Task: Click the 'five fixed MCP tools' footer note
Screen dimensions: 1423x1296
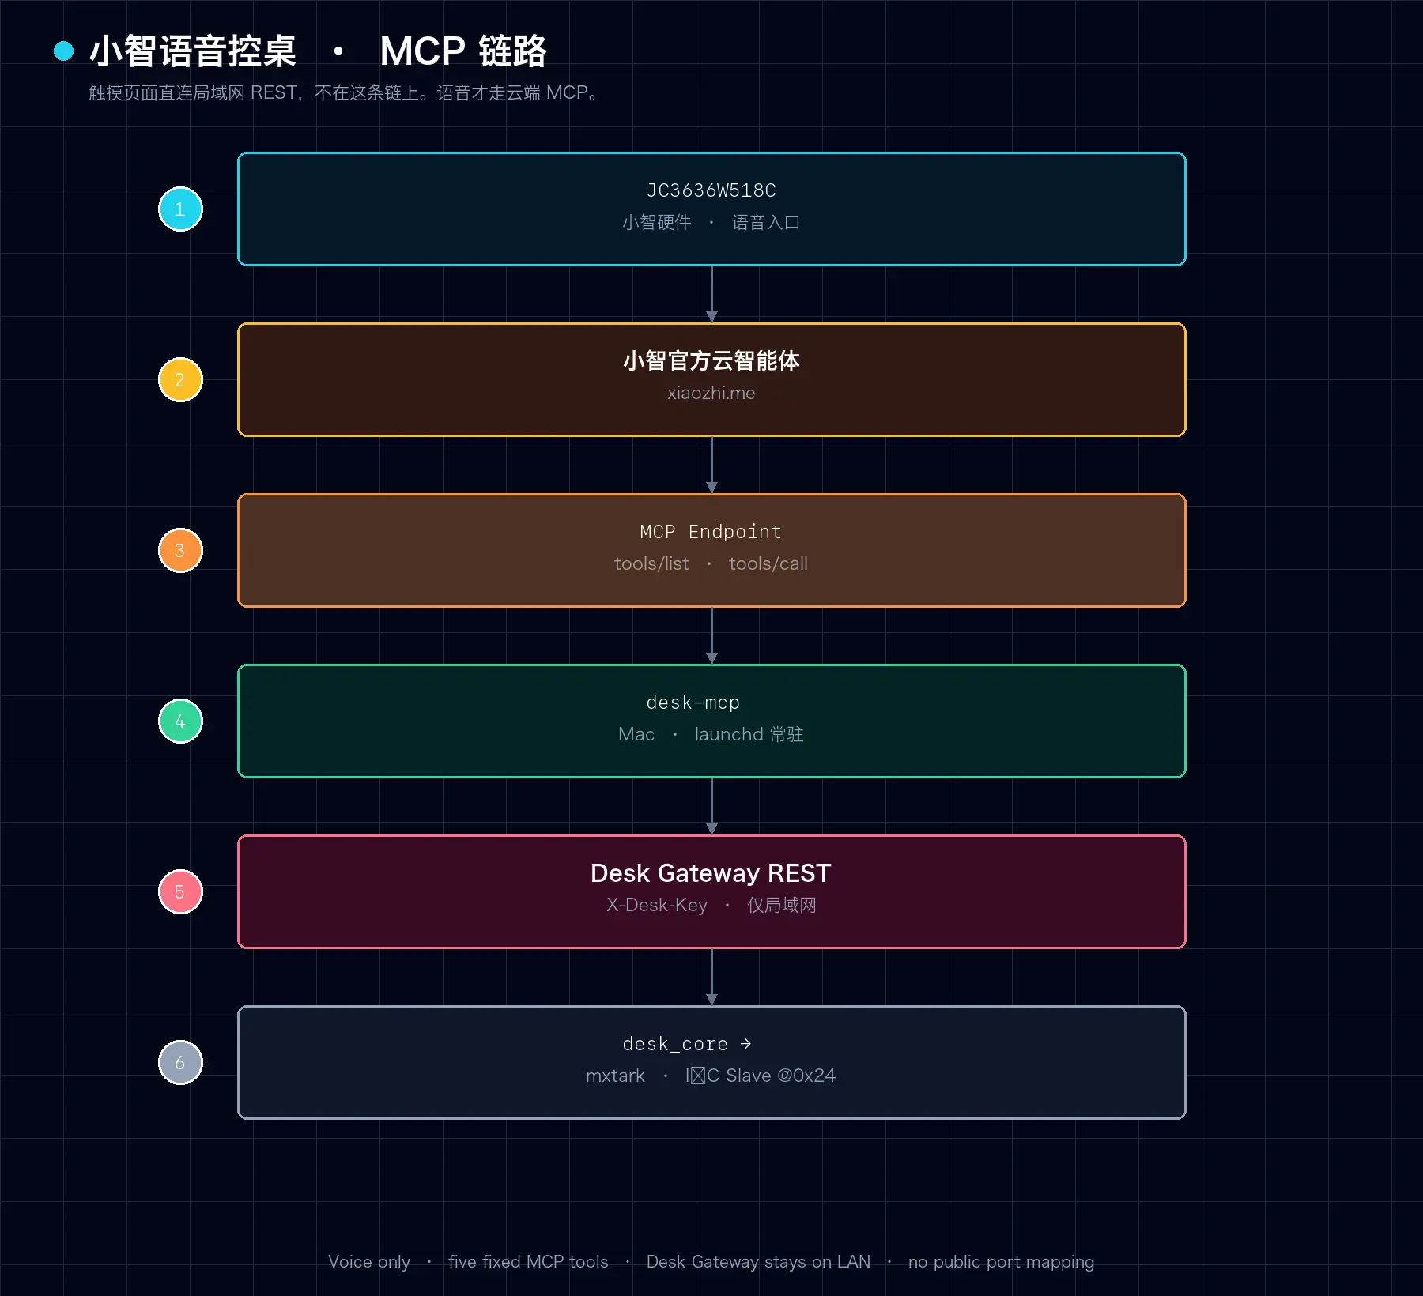Action: [528, 1262]
